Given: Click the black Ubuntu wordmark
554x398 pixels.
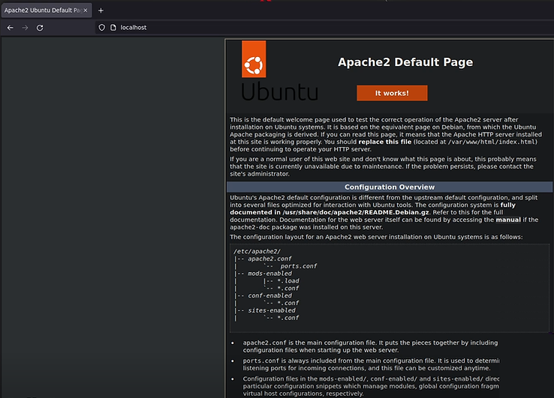Looking at the screenshot, I should coord(279,91).
